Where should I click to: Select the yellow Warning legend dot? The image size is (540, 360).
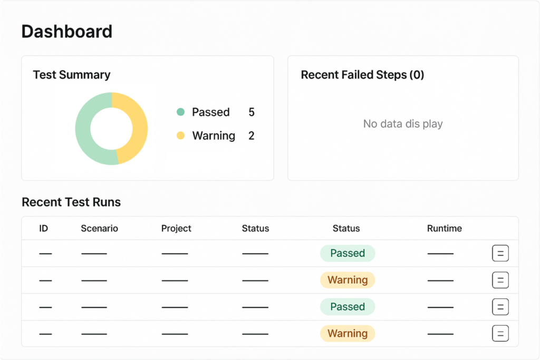(180, 135)
